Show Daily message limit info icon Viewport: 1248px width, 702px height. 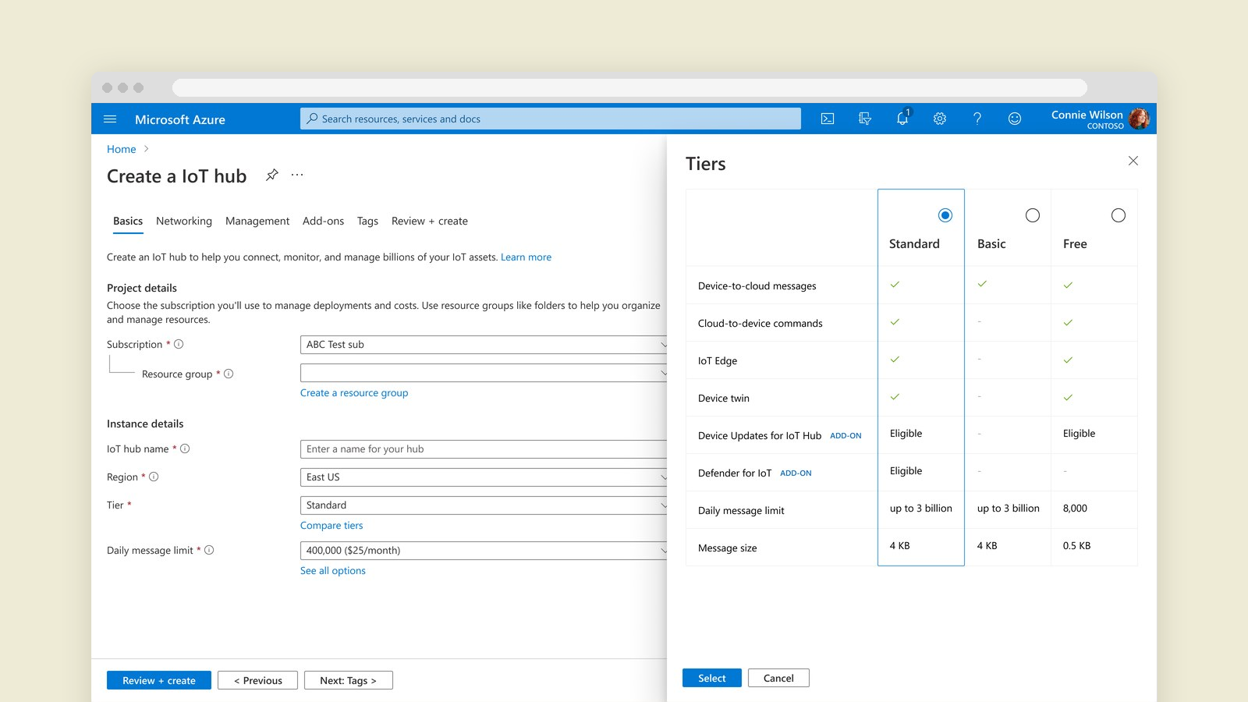[x=209, y=550]
